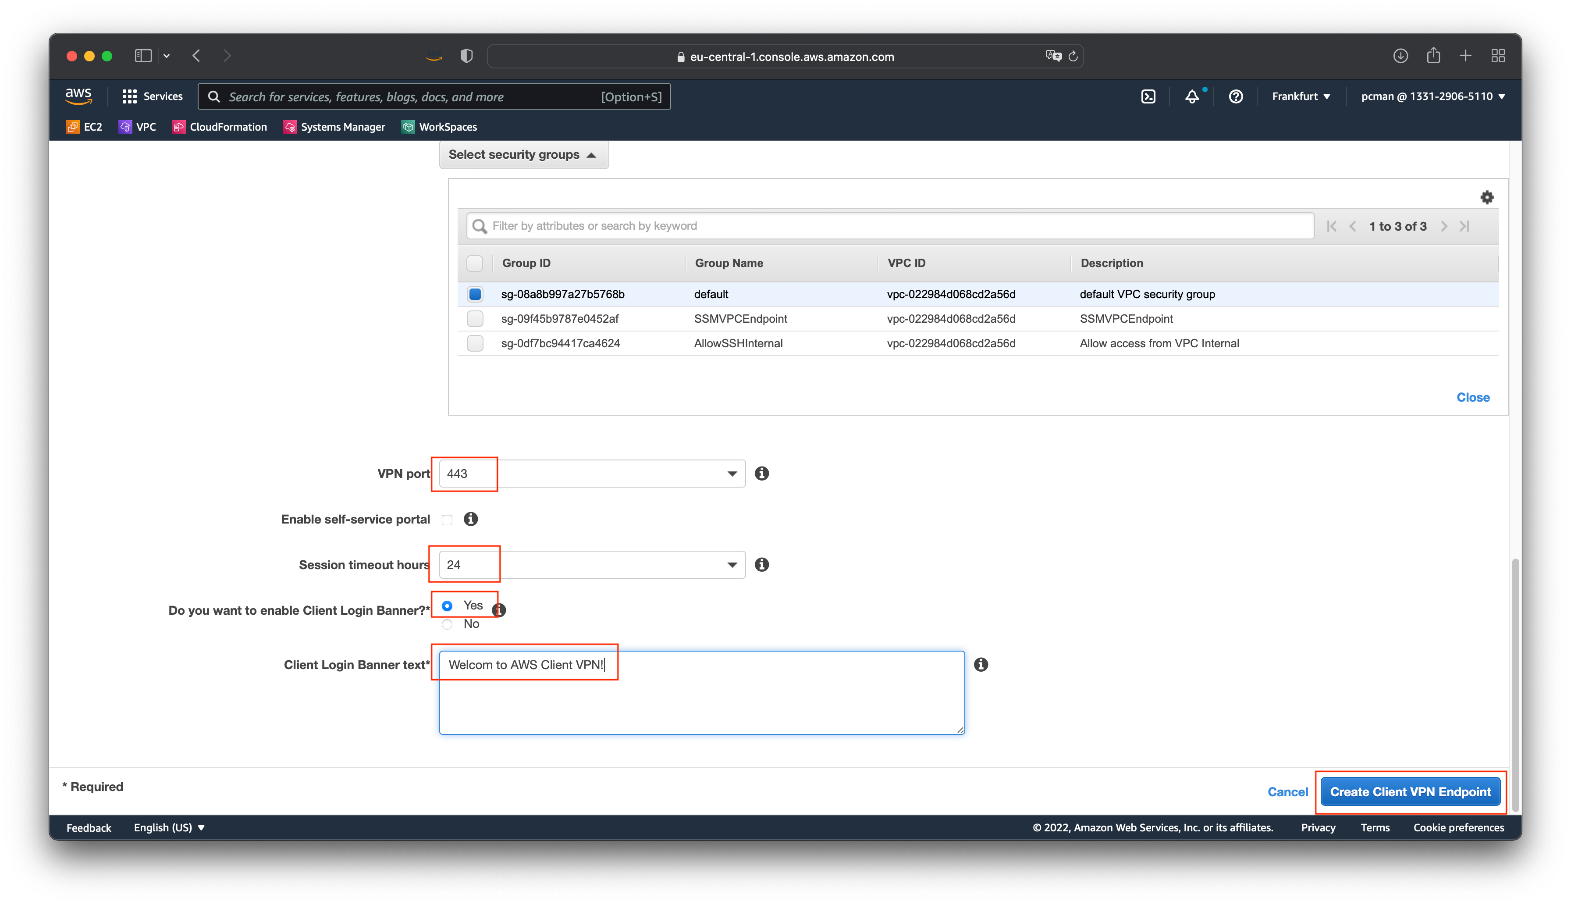The height and width of the screenshot is (905, 1571).
Task: Click the Client Login Banner text area
Action: coord(701,692)
